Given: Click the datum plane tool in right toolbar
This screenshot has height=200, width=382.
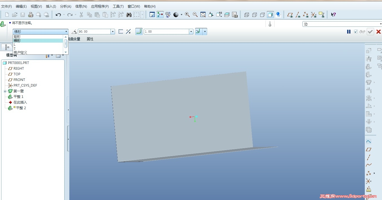Looking at the screenshot, I should pos(368,150).
